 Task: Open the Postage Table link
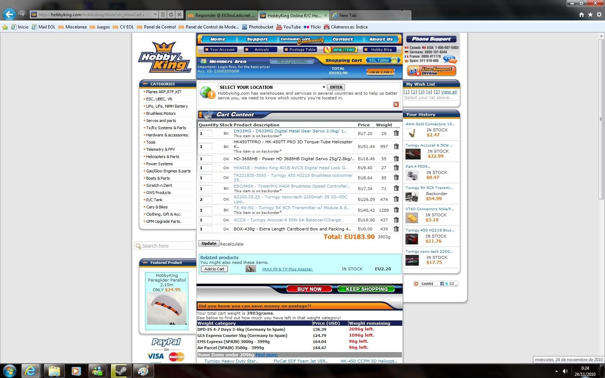pyautogui.click(x=300, y=50)
